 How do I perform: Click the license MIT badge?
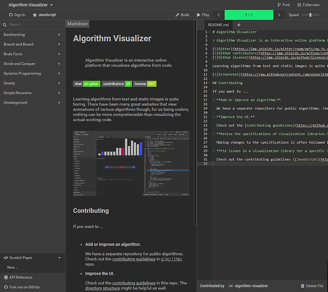point(145,84)
